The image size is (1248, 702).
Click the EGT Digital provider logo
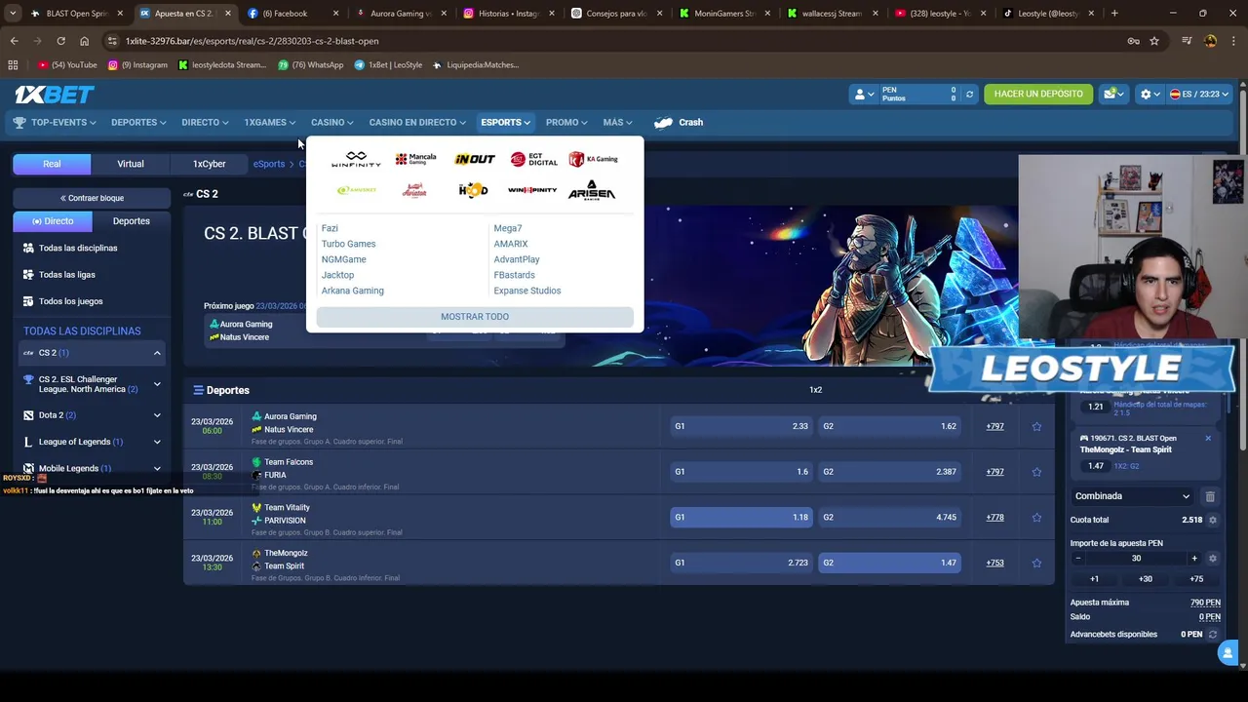(533, 159)
